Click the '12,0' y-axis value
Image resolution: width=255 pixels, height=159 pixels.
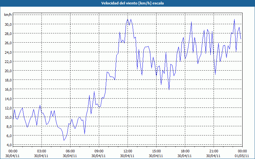(8, 108)
